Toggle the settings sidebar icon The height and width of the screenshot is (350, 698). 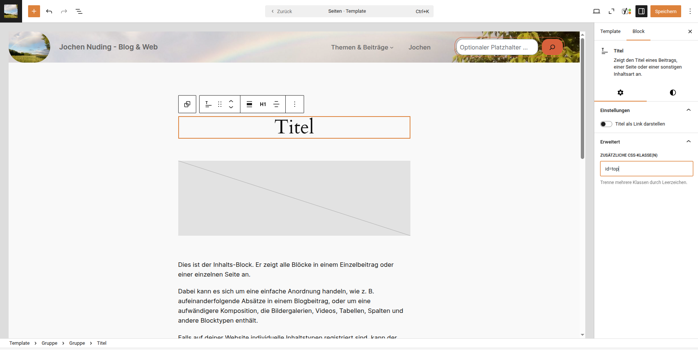[x=641, y=11]
